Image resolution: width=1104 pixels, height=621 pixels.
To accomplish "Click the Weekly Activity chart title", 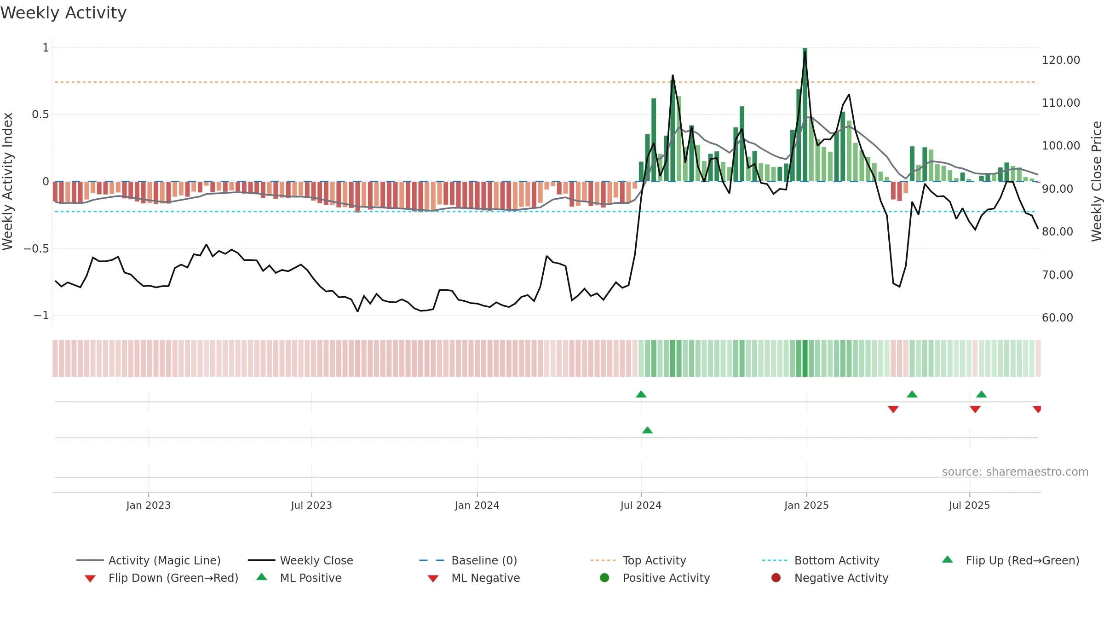I will tap(63, 13).
